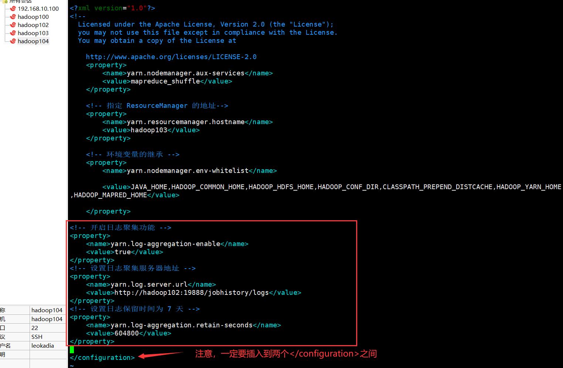The width and height of the screenshot is (563, 368).
Task: Click the ResourceManager comment line
Action: 157,106
